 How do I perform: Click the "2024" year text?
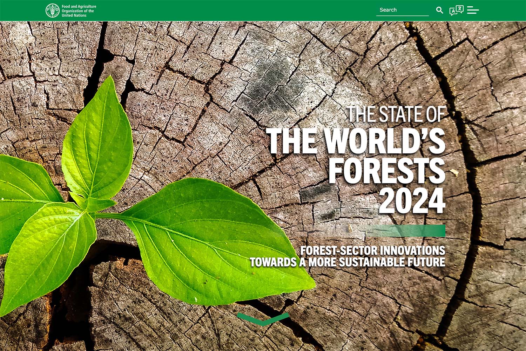[412, 201]
